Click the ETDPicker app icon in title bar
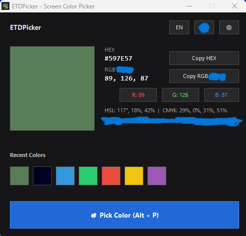 coord(5,6)
